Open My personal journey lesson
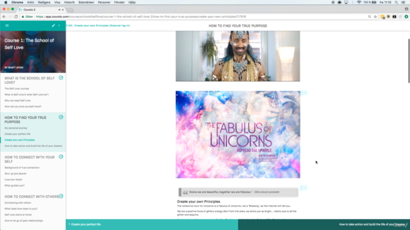Image resolution: width=410 pixels, height=230 pixels. pos(15,128)
